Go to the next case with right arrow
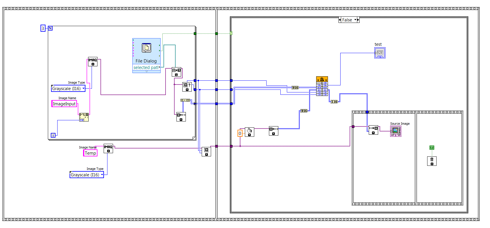This screenshot has height=228, width=490. [x=358, y=20]
